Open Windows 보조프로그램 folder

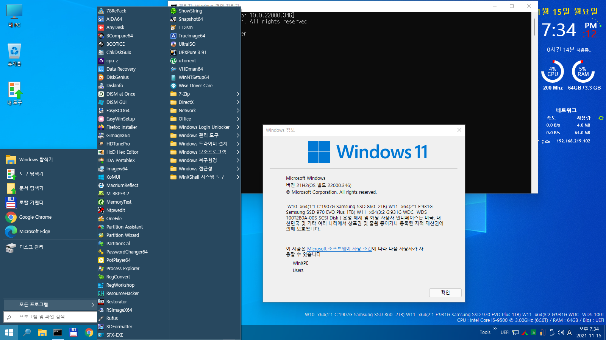205,152
